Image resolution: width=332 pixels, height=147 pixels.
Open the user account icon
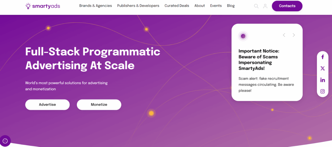(x=265, y=6)
